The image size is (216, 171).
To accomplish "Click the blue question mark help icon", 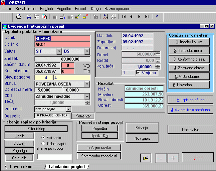I will [x=157, y=17].
